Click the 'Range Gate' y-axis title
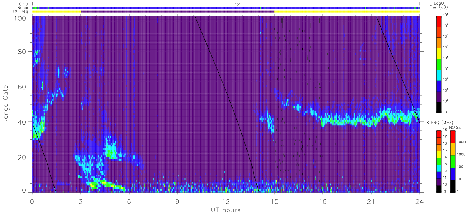 coord(6,104)
